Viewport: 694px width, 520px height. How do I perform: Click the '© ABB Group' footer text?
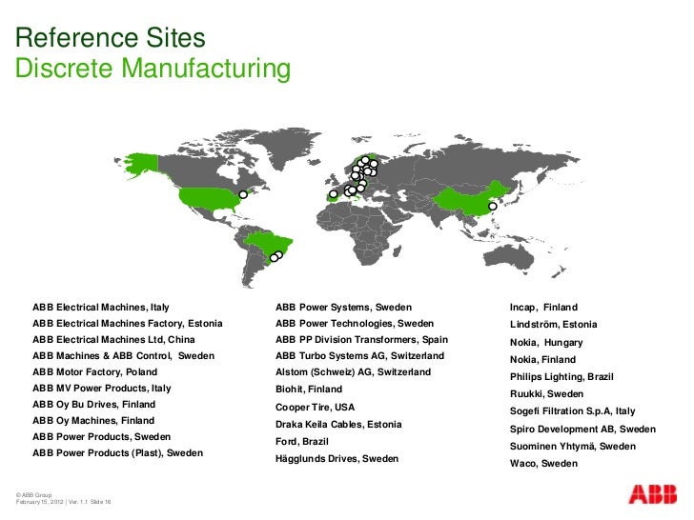tap(33, 495)
